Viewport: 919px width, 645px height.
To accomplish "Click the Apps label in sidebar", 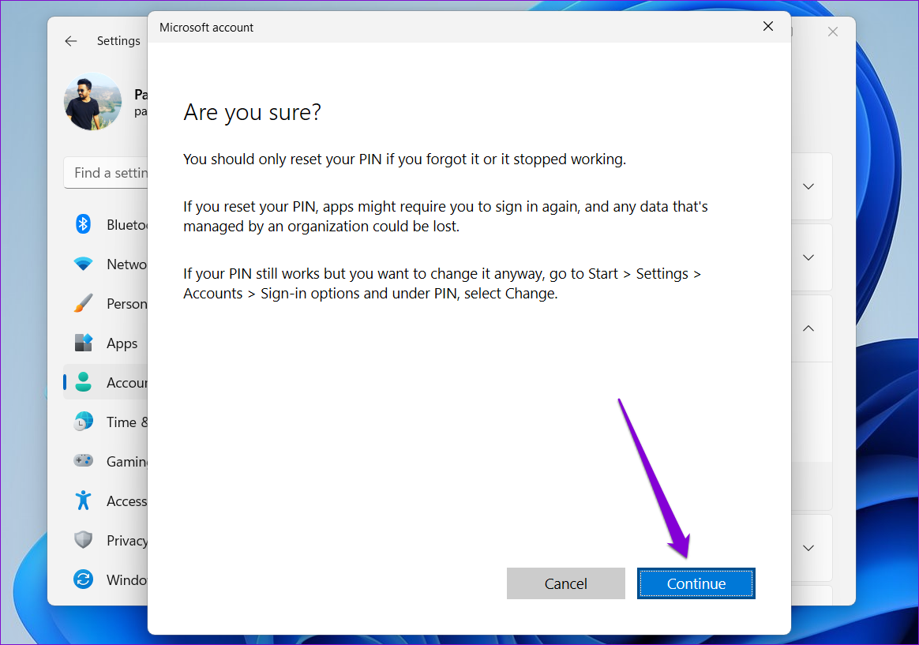I will point(122,343).
